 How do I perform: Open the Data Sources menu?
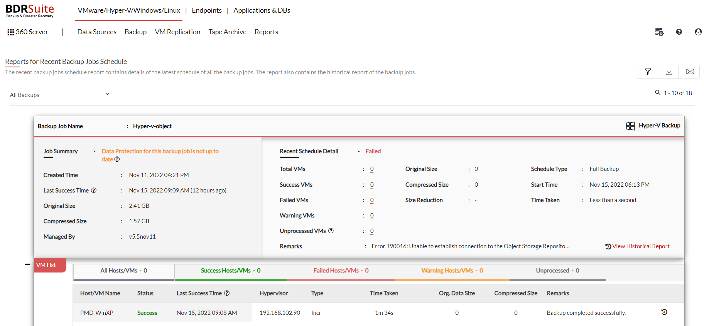point(97,32)
